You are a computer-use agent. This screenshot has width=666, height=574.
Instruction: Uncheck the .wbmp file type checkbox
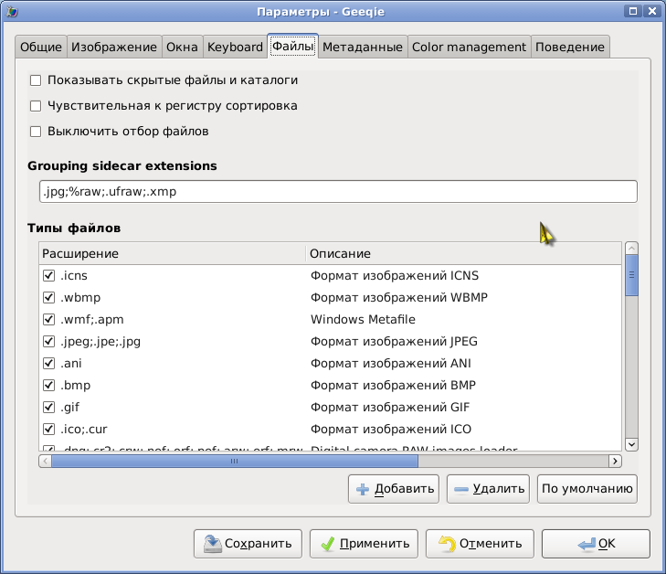[48, 297]
